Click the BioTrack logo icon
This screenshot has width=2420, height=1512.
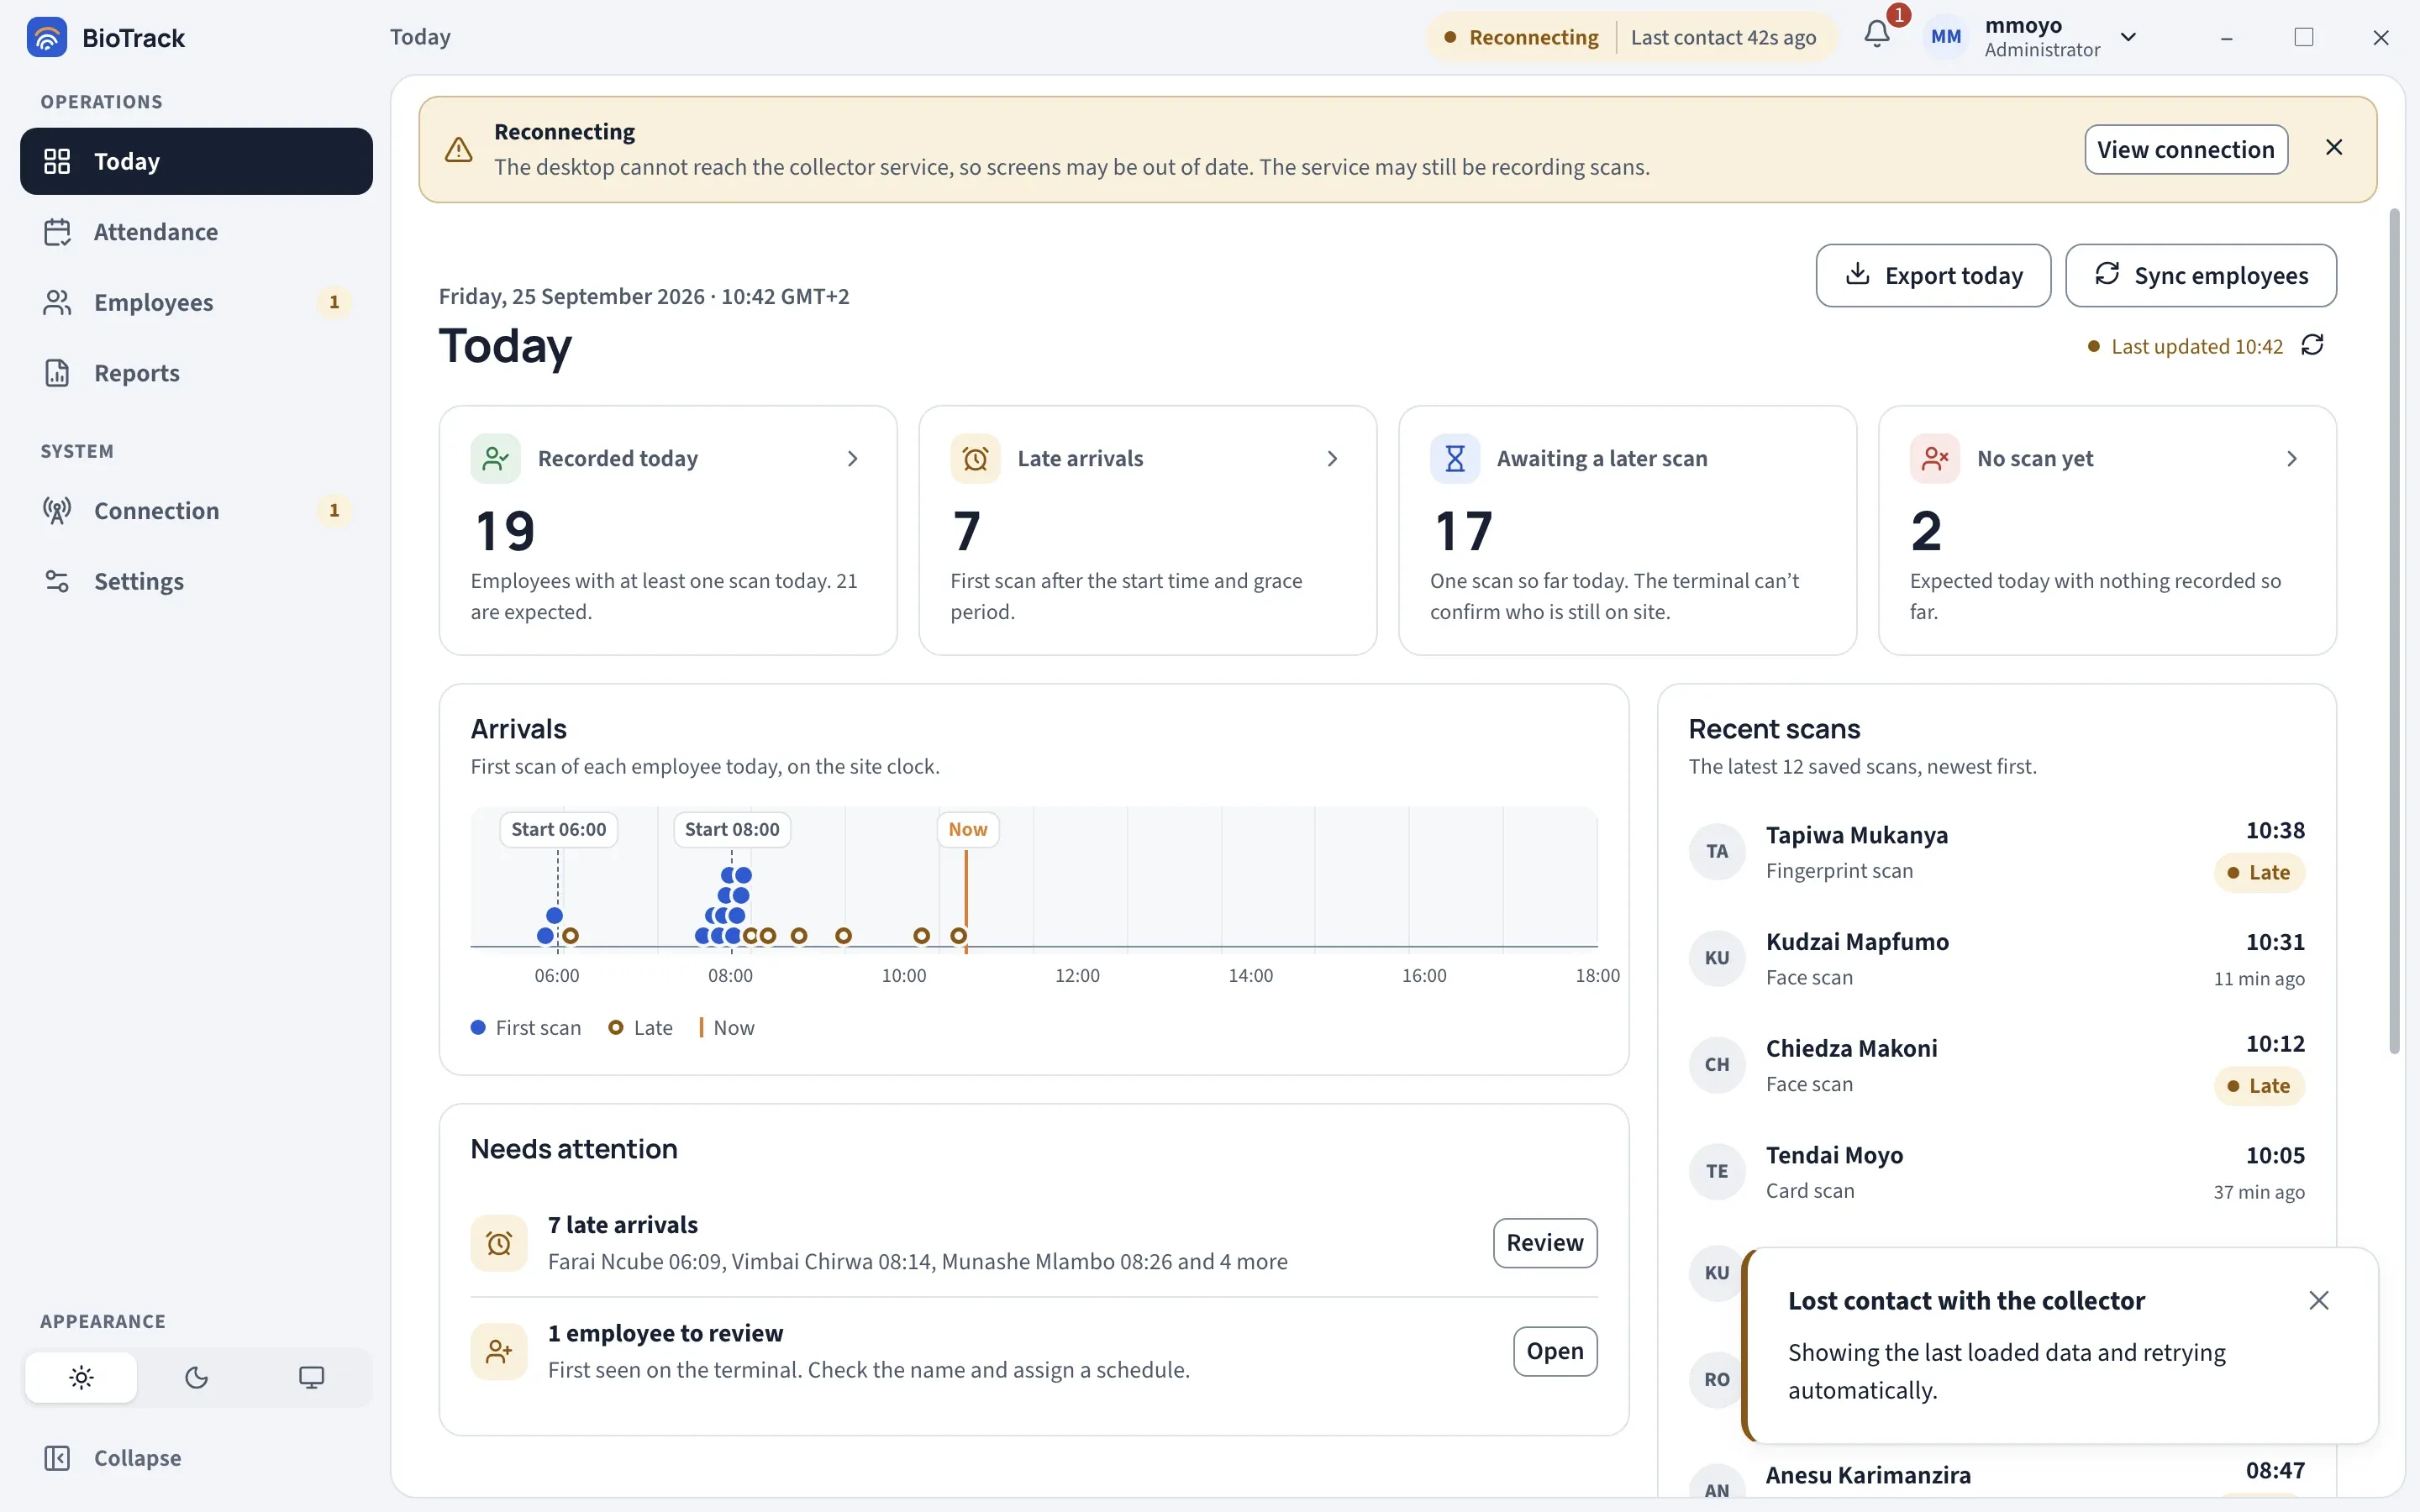[47, 37]
